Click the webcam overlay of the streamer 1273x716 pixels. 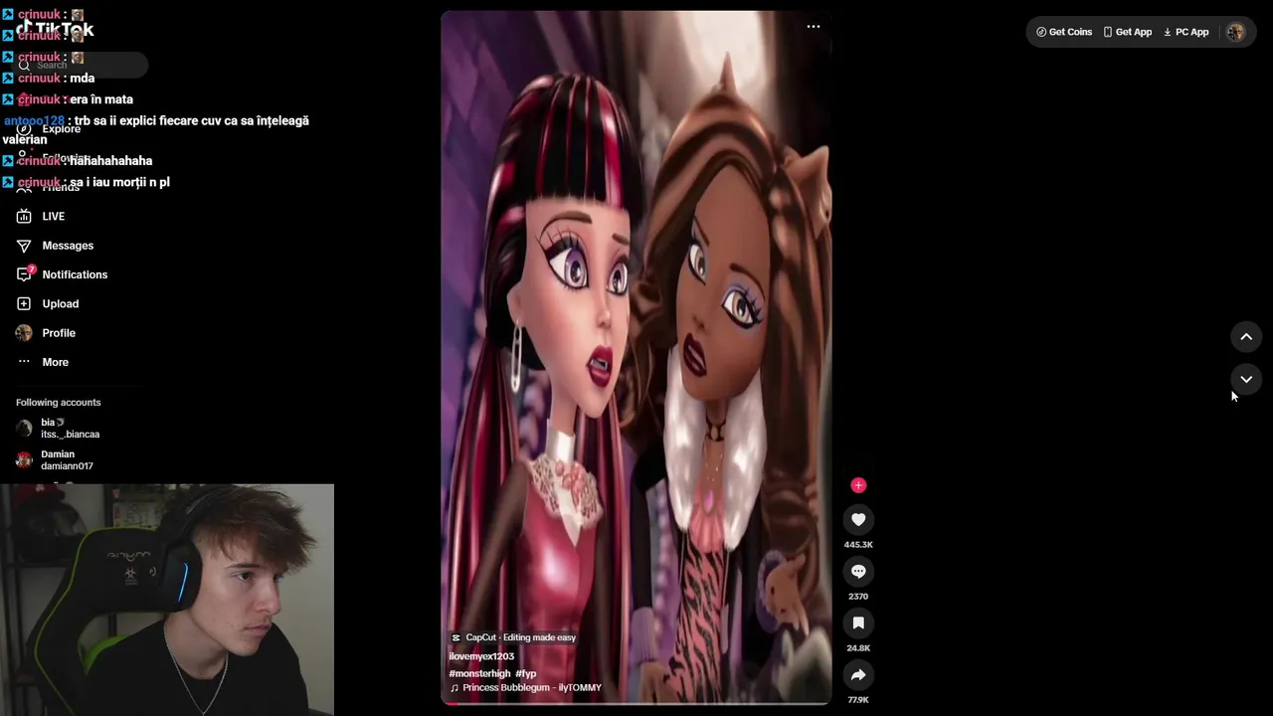[167, 600]
